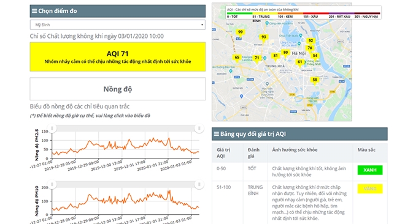Open the map marker labeled 65
The image size is (405, 224).
point(237,58)
